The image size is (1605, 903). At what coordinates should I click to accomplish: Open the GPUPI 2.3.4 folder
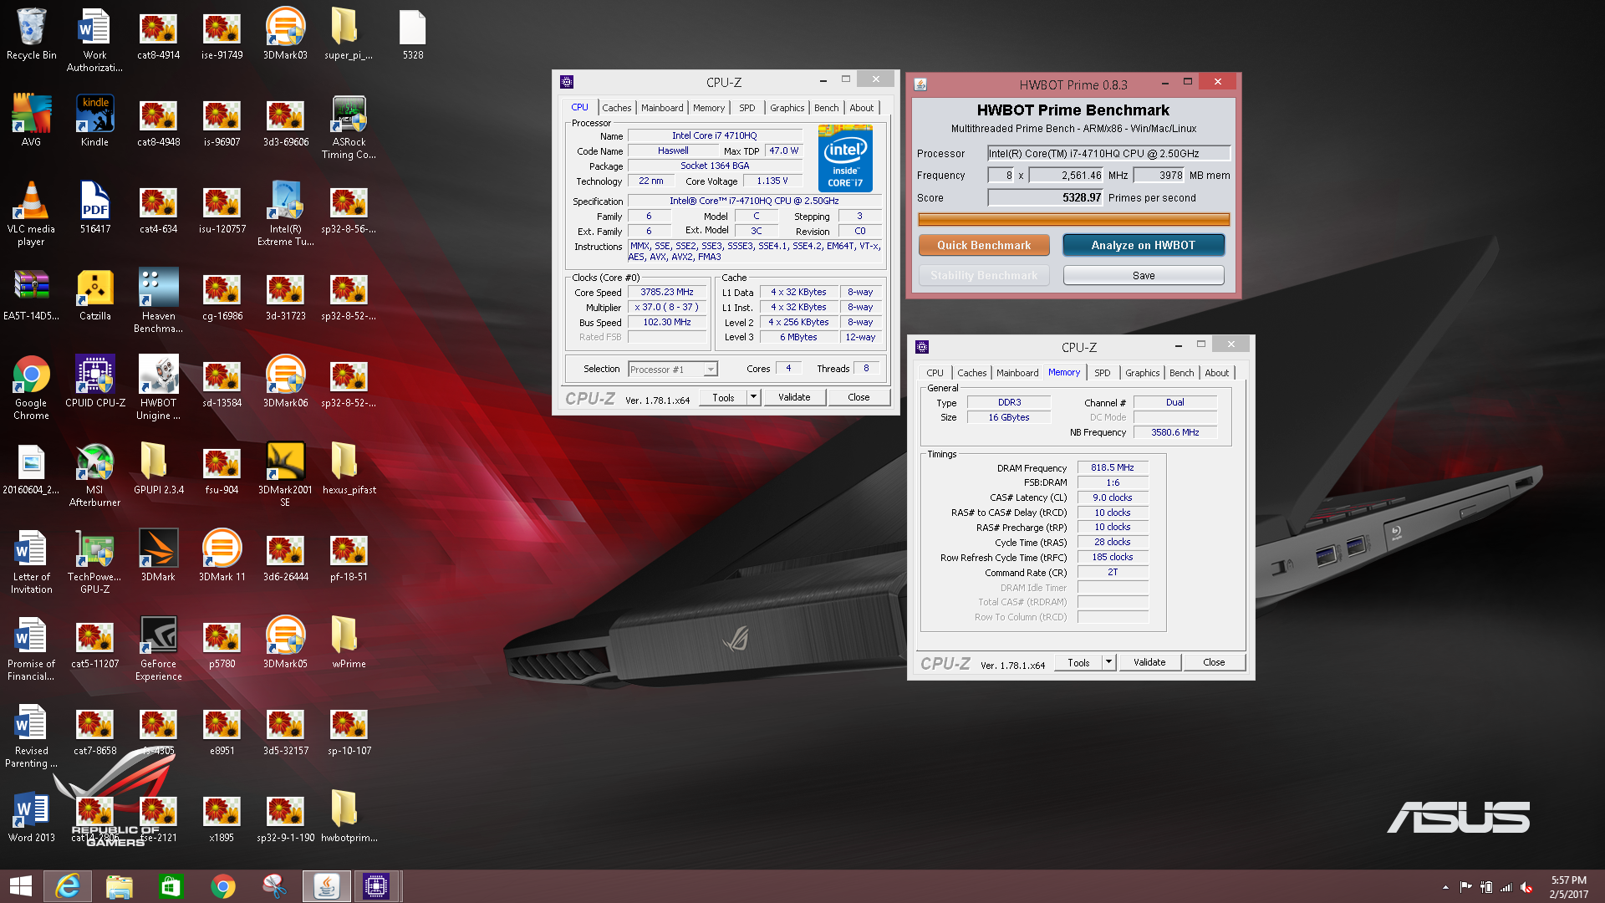159,468
